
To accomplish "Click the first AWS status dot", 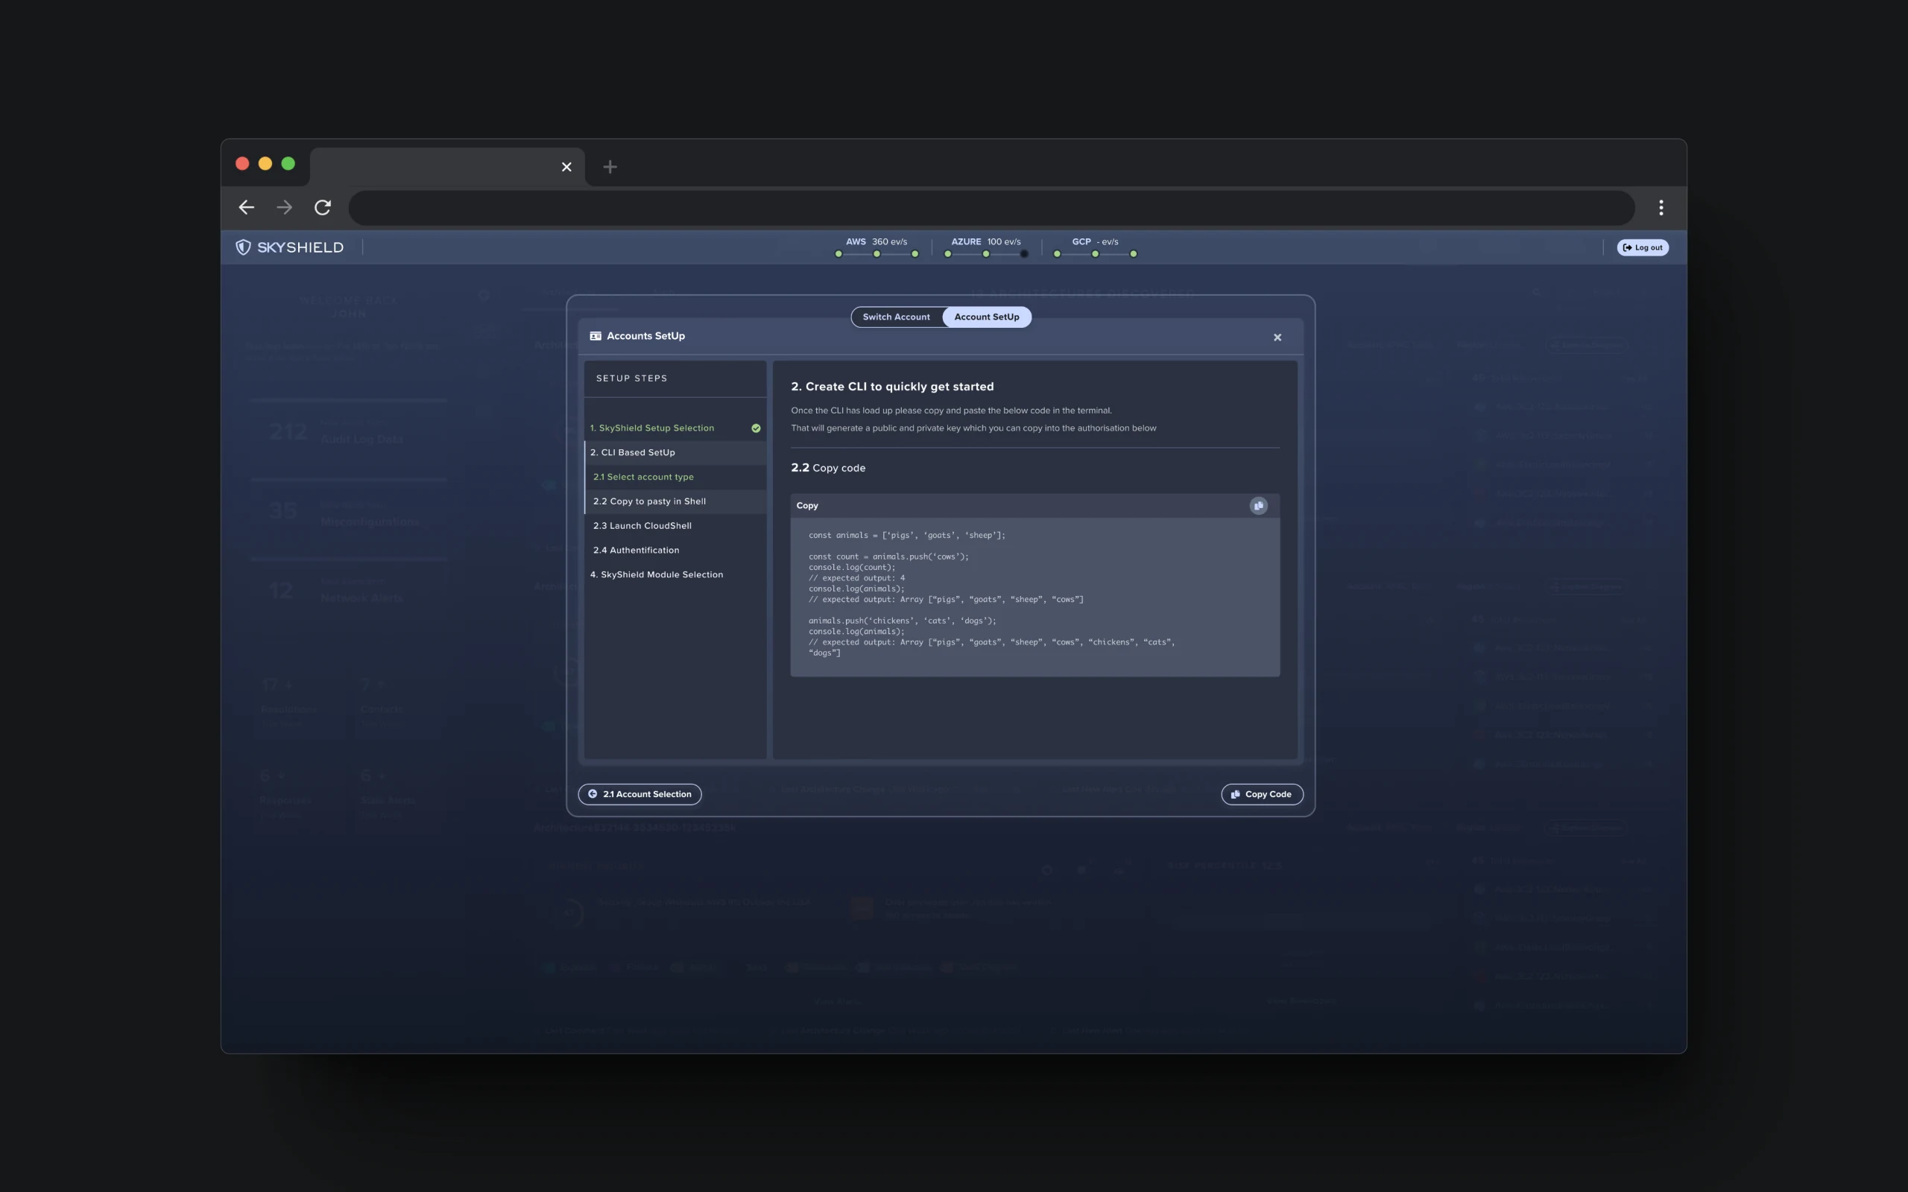I will click(838, 254).
